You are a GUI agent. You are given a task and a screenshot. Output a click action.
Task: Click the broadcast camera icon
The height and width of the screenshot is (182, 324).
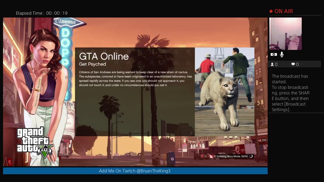pyautogui.click(x=274, y=54)
